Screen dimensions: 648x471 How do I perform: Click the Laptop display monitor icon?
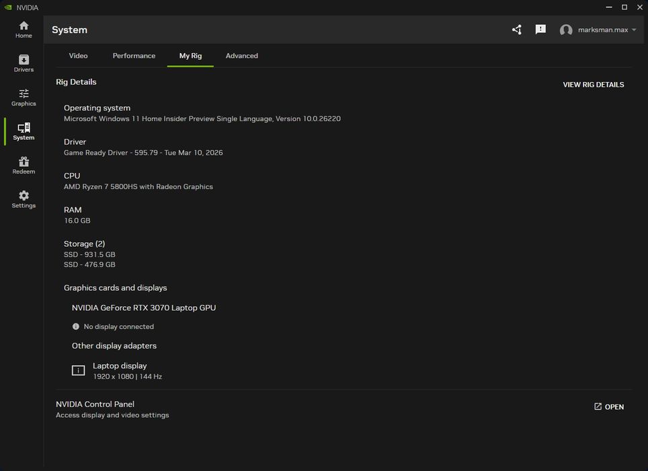pos(79,371)
